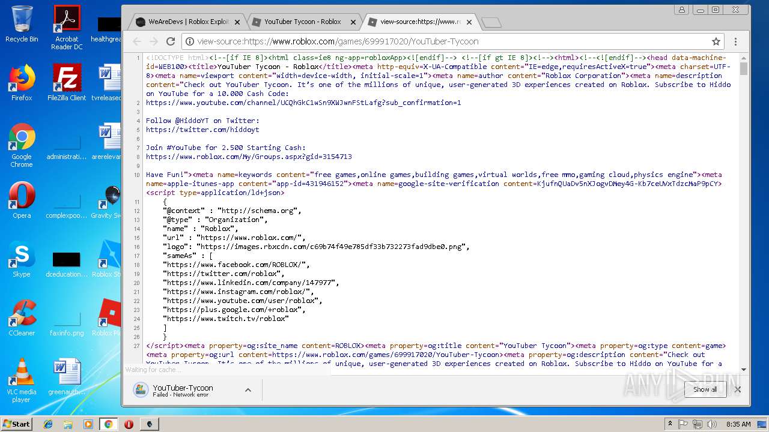Open the FileZilla Client desktop shortcut

tap(67, 83)
